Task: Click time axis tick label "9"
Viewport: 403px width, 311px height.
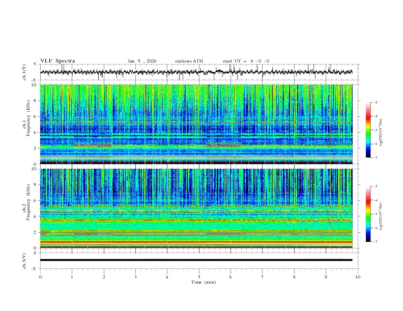Action: click(326, 277)
